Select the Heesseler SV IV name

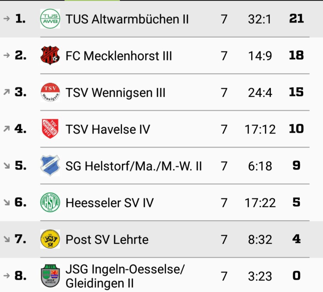click(109, 203)
